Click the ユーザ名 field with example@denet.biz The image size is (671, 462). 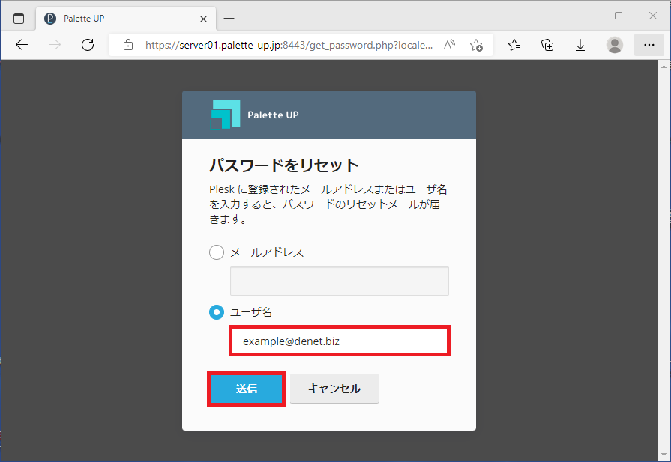pyautogui.click(x=340, y=341)
